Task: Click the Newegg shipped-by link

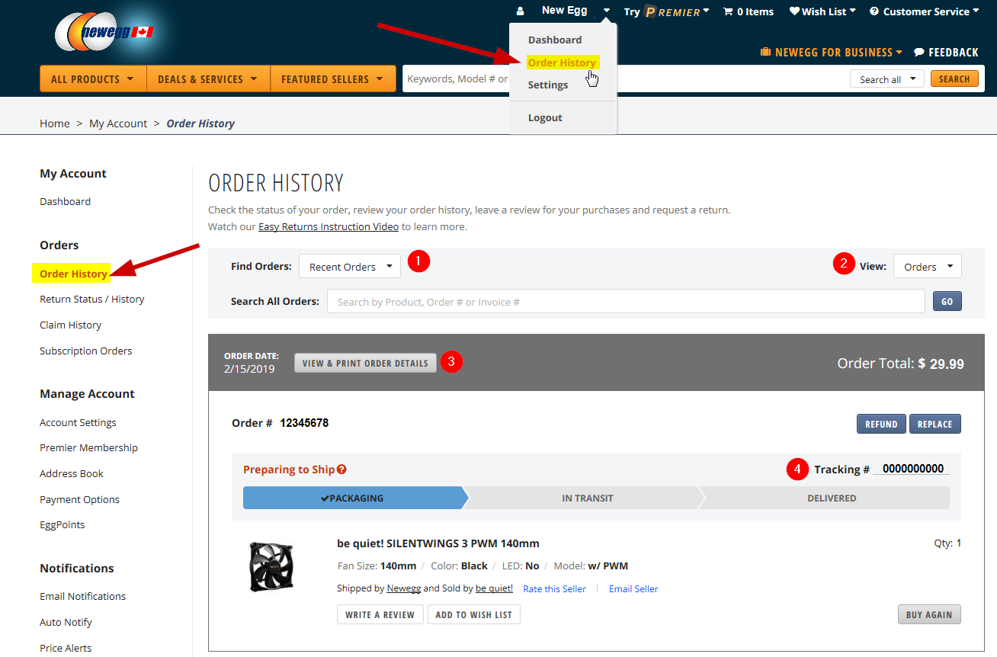Action: 403,588
